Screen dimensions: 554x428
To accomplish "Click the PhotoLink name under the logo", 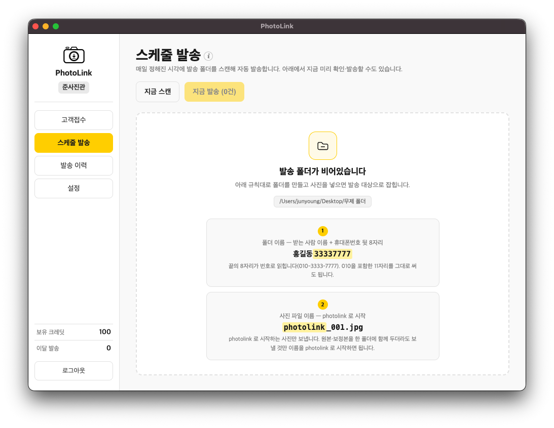I will pyautogui.click(x=73, y=73).
